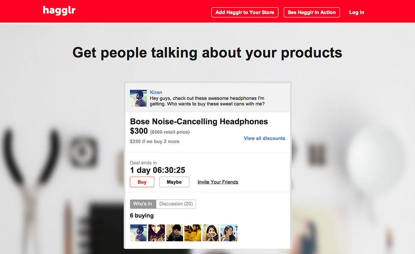Click Kiran's message about awesome headphones

coord(207,101)
